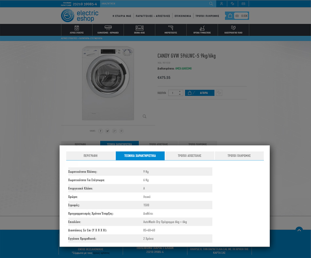Click the search magnifier icon
Screen dimensions: 311x258
211,4
